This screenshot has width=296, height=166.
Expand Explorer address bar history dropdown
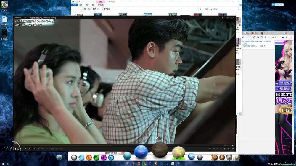[x=197, y=9]
